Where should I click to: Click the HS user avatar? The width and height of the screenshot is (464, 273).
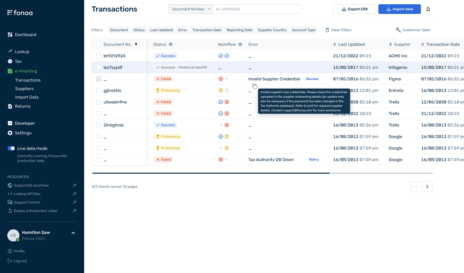[13, 235]
